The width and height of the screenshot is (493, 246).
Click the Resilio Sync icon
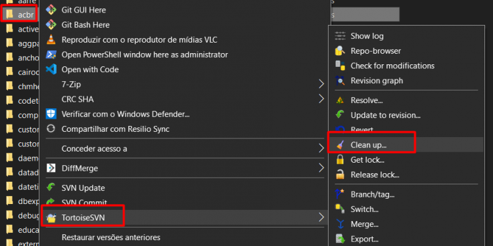coord(51,129)
